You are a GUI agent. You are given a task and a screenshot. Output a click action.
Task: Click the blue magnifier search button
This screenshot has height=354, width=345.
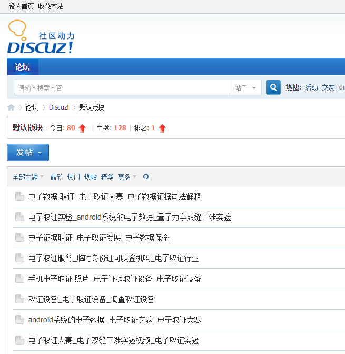273,87
